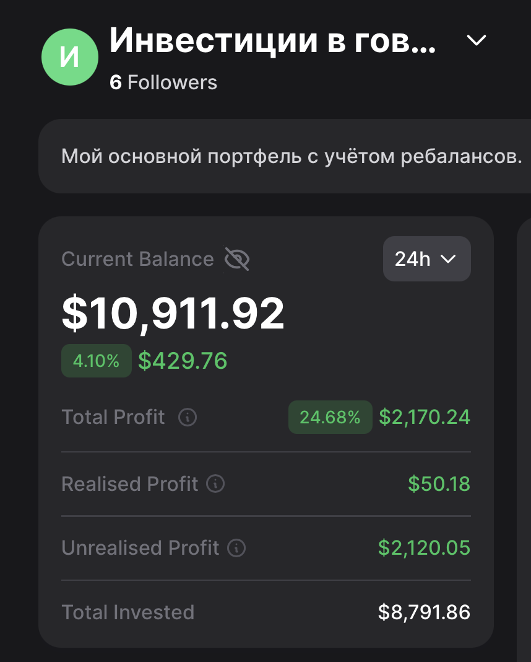Click the $8,791.86 total invested value

pyautogui.click(x=424, y=612)
